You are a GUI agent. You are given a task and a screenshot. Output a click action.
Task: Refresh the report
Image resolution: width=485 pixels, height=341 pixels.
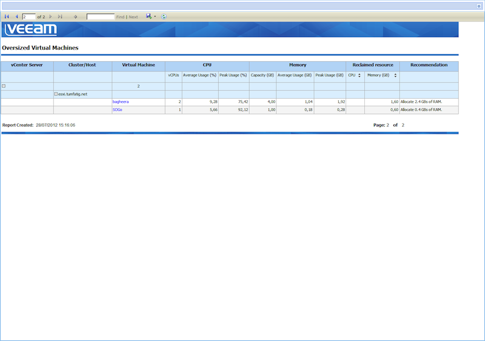tap(164, 17)
